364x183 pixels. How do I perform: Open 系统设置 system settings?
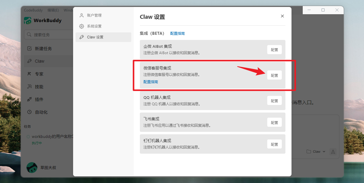point(94,26)
